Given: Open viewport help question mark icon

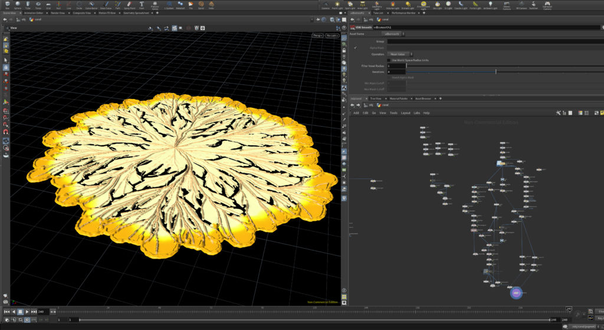Looking at the screenshot, I should coord(344,28).
